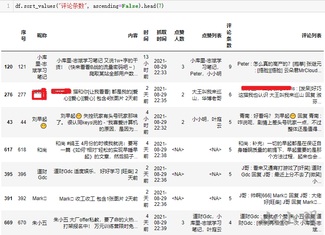Select the 评论列表 column header
Viewport: 325px width, 235px height.
(311, 36)
